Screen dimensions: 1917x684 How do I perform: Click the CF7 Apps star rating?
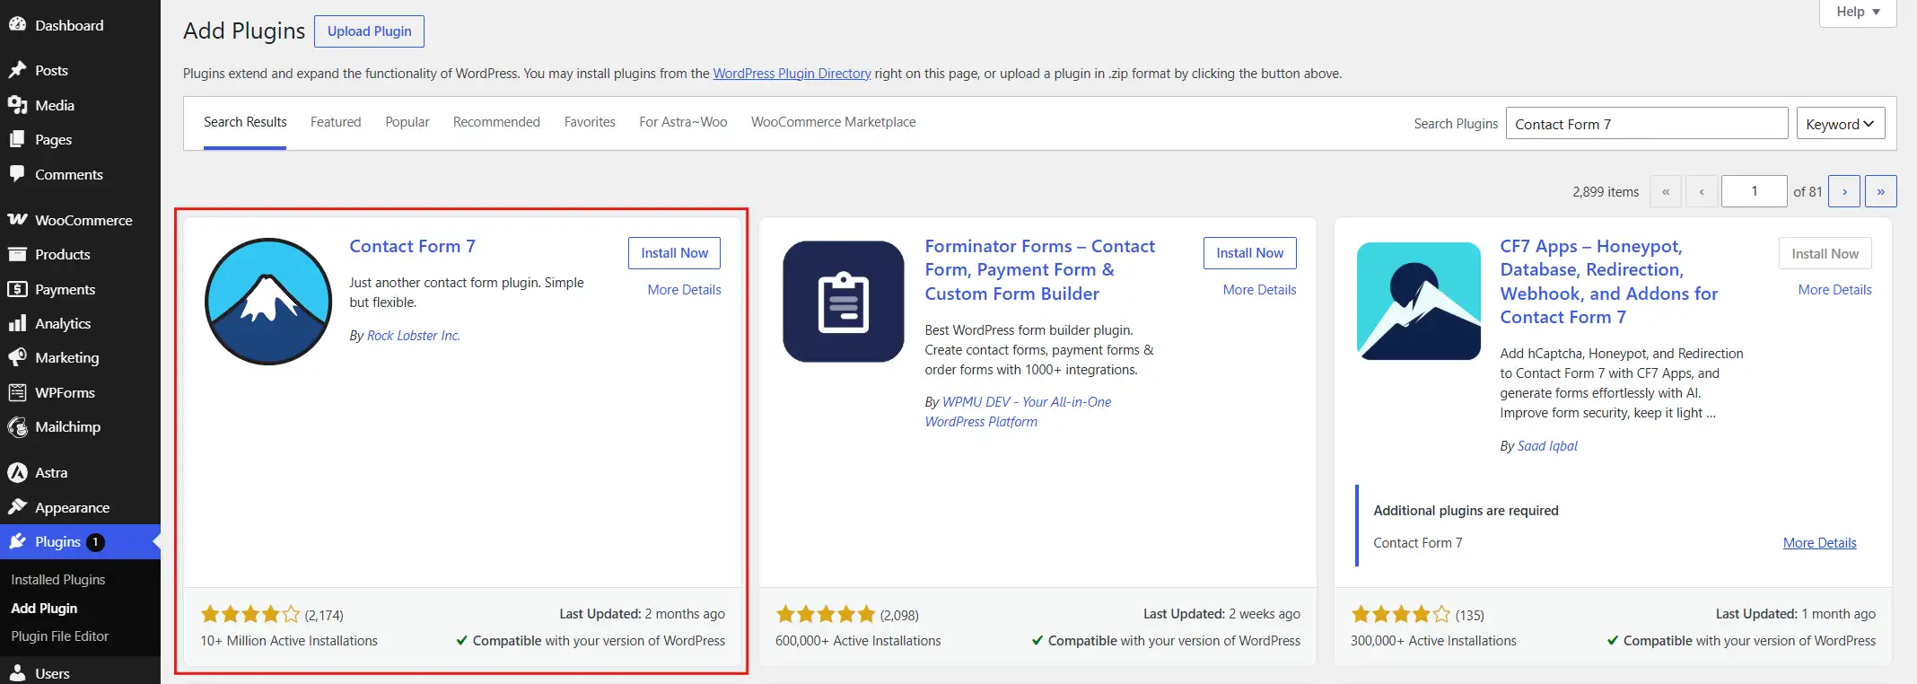[x=1401, y=615]
